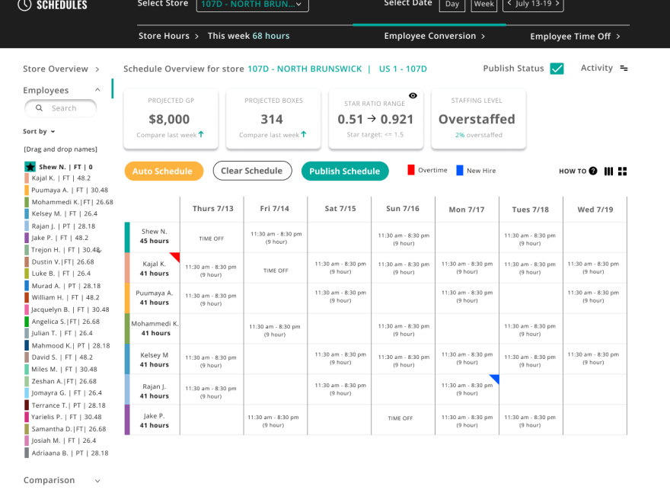Go to Employee Time Off tab
The image size is (670, 503).
coord(575,36)
